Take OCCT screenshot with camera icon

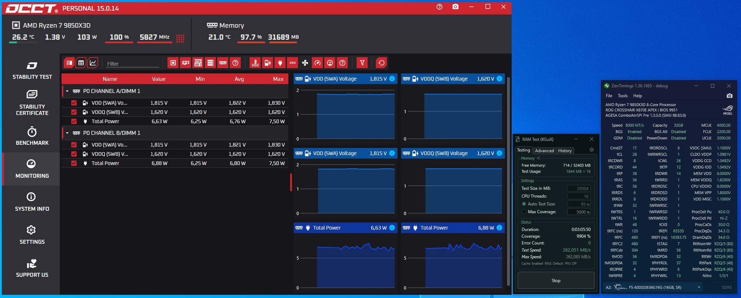[x=455, y=7]
